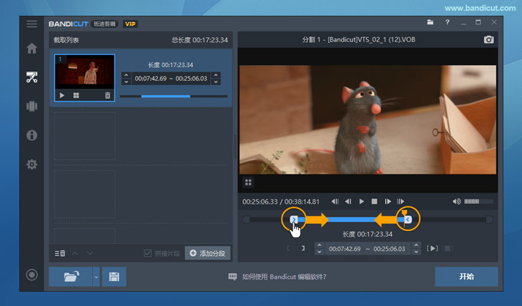Open the output folder icon in title bar
The width and height of the screenshot is (522, 306).
(430, 22)
